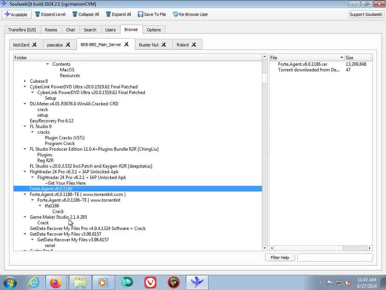Select the serial folder
This screenshot has width=386, height=290.
[x=50, y=245]
